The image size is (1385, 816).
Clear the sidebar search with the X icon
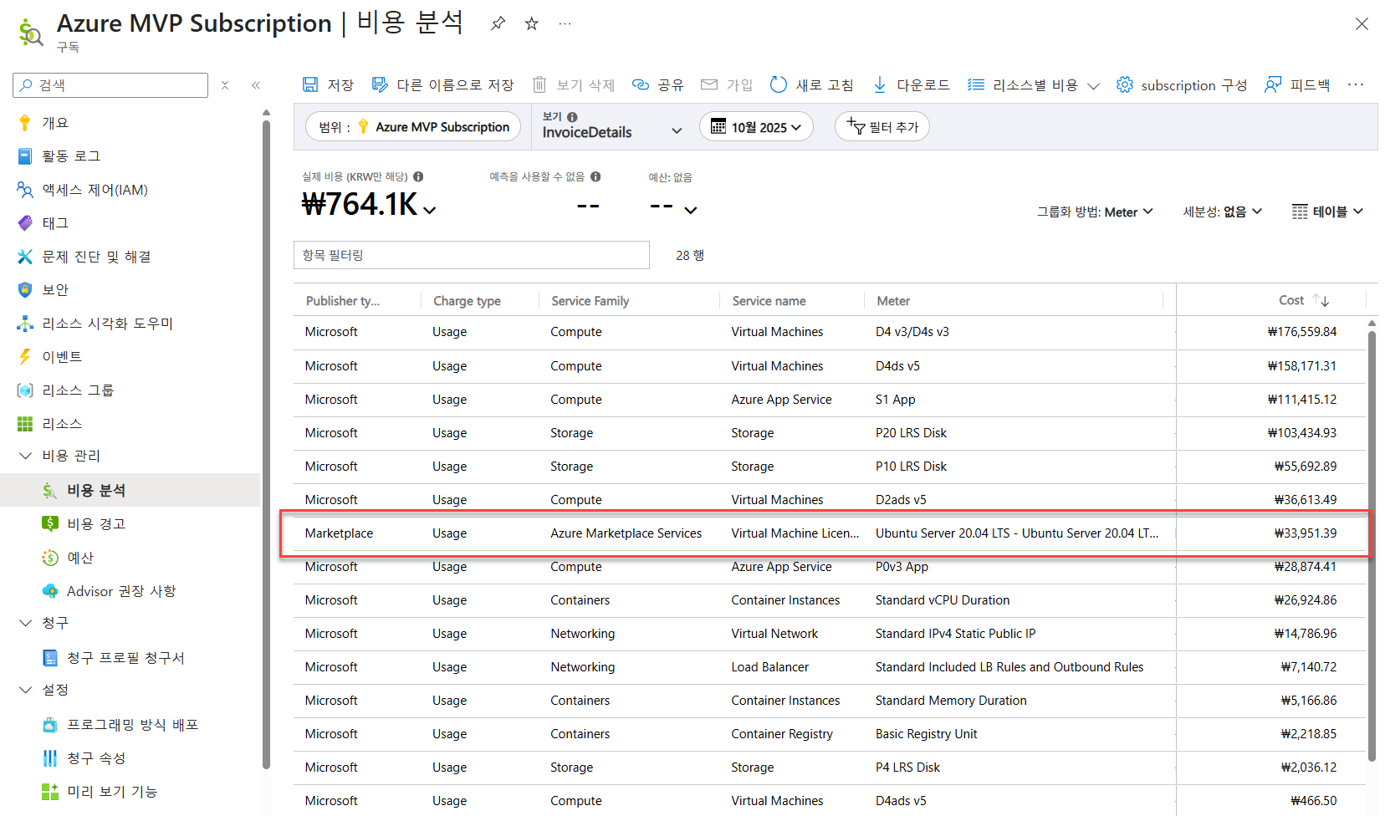[x=225, y=85]
